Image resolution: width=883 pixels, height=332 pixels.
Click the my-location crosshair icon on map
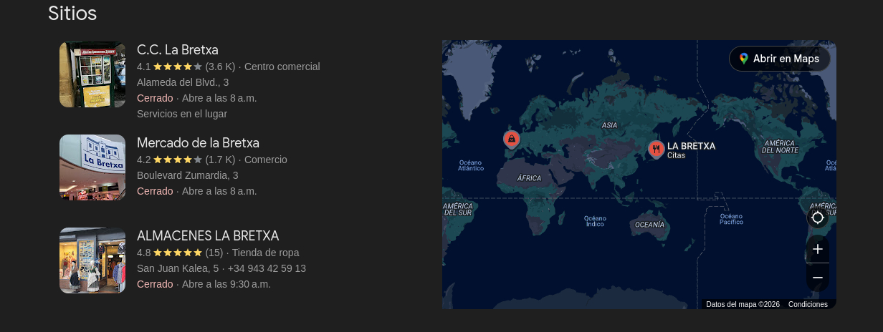click(x=818, y=218)
